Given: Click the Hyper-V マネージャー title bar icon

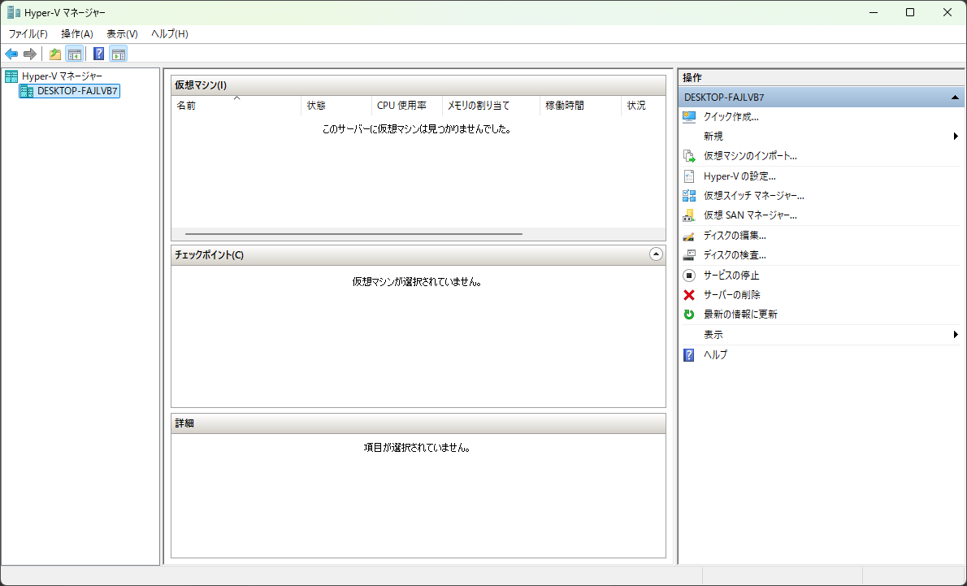Looking at the screenshot, I should click(14, 12).
